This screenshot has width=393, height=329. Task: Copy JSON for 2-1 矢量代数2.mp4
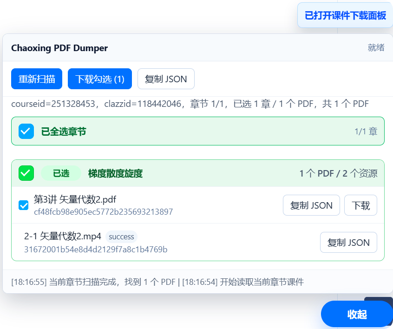coord(348,242)
